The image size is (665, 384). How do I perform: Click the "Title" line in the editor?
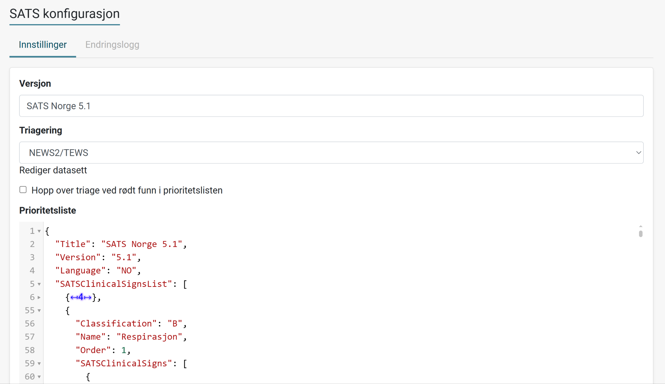[121, 244]
